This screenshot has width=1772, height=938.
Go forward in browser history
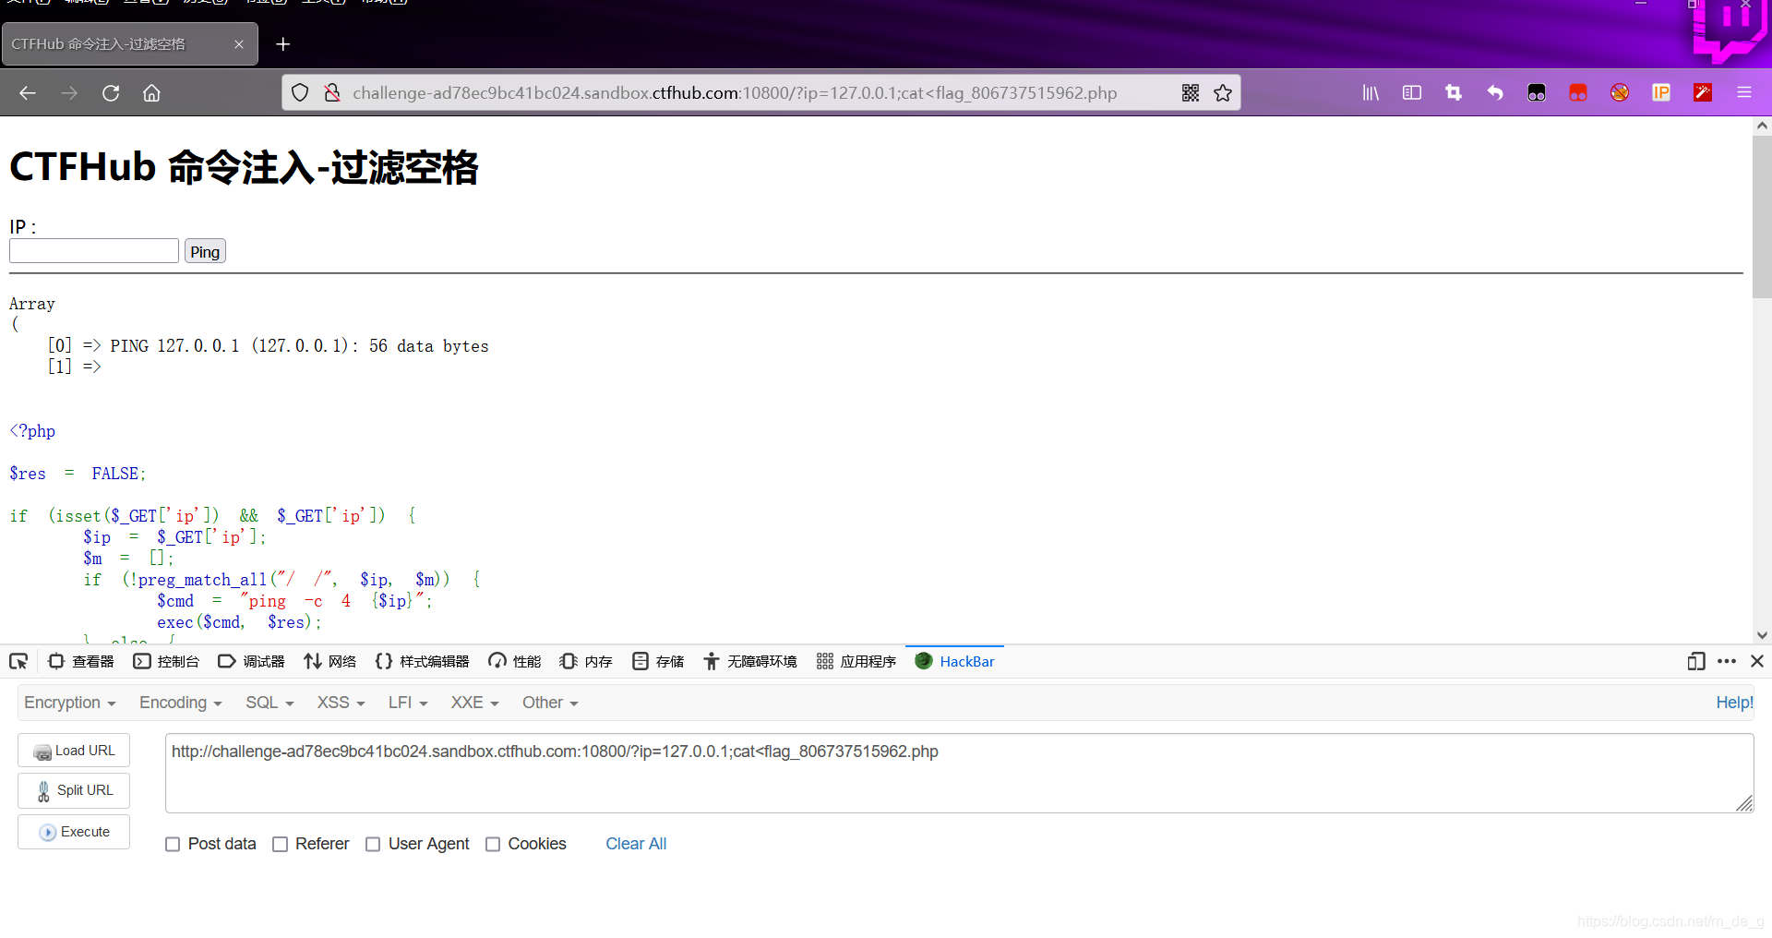[x=69, y=93]
